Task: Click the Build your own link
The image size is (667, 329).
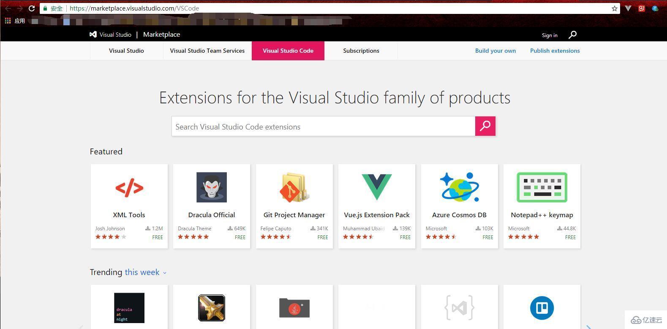Action: click(x=495, y=51)
